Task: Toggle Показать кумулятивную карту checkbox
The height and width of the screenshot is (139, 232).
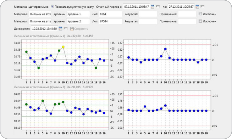Action: click(x=52, y=6)
